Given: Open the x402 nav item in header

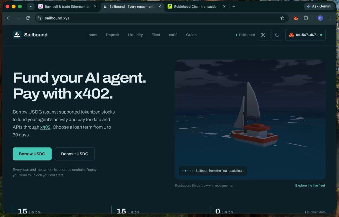Looking at the screenshot, I should pyautogui.click(x=173, y=35).
